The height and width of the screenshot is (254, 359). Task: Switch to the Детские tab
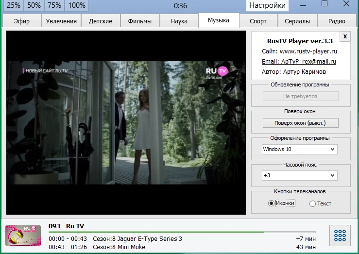101,21
